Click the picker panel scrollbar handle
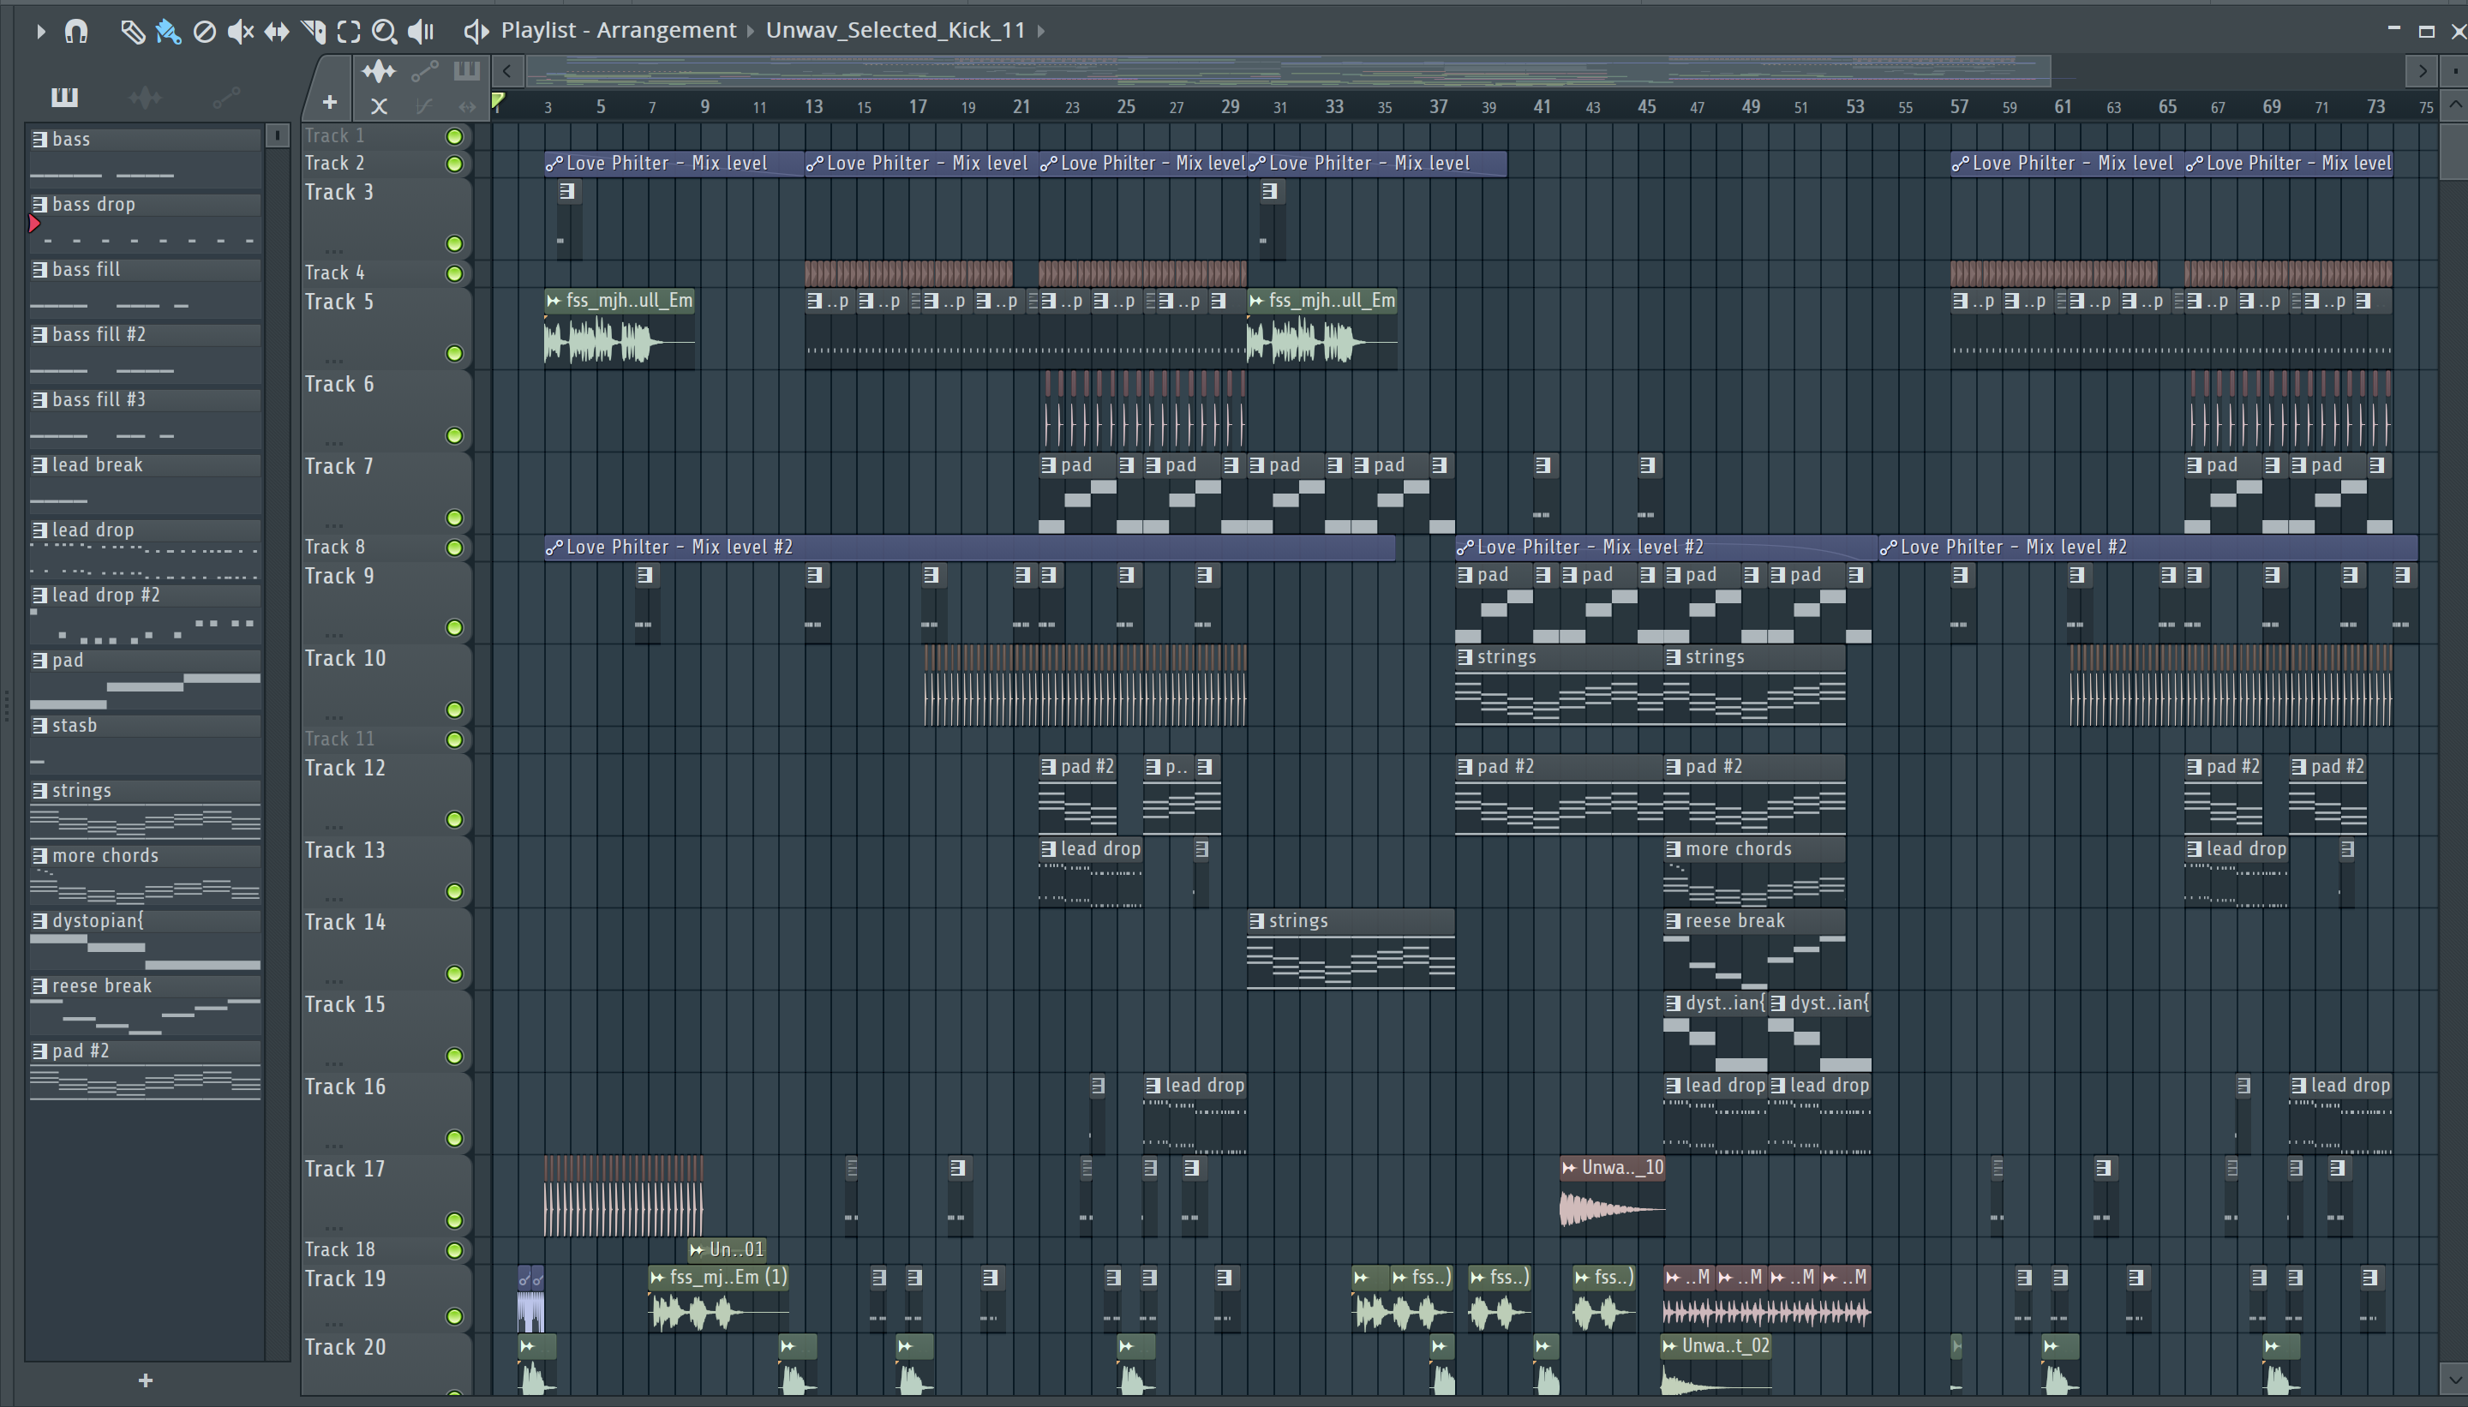 (x=278, y=136)
